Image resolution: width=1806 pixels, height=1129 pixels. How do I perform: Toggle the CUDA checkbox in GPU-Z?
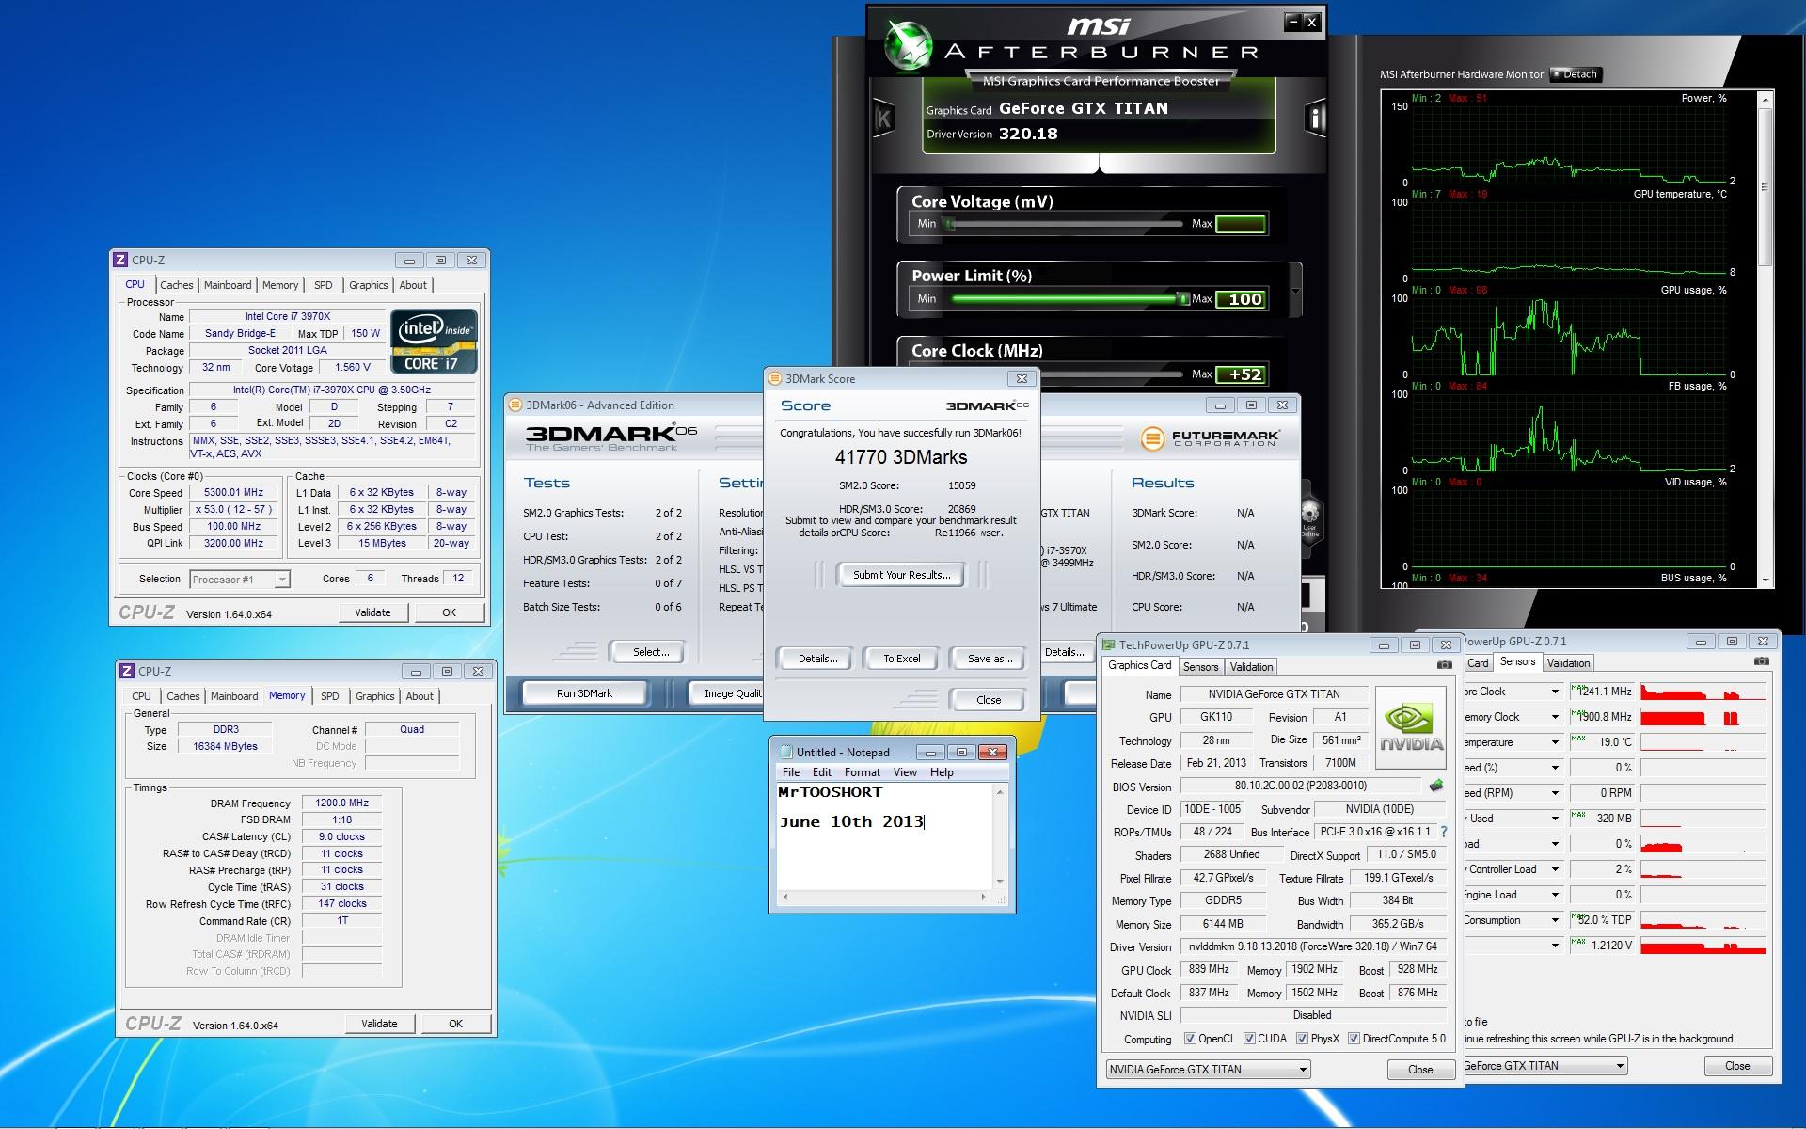click(1249, 1039)
